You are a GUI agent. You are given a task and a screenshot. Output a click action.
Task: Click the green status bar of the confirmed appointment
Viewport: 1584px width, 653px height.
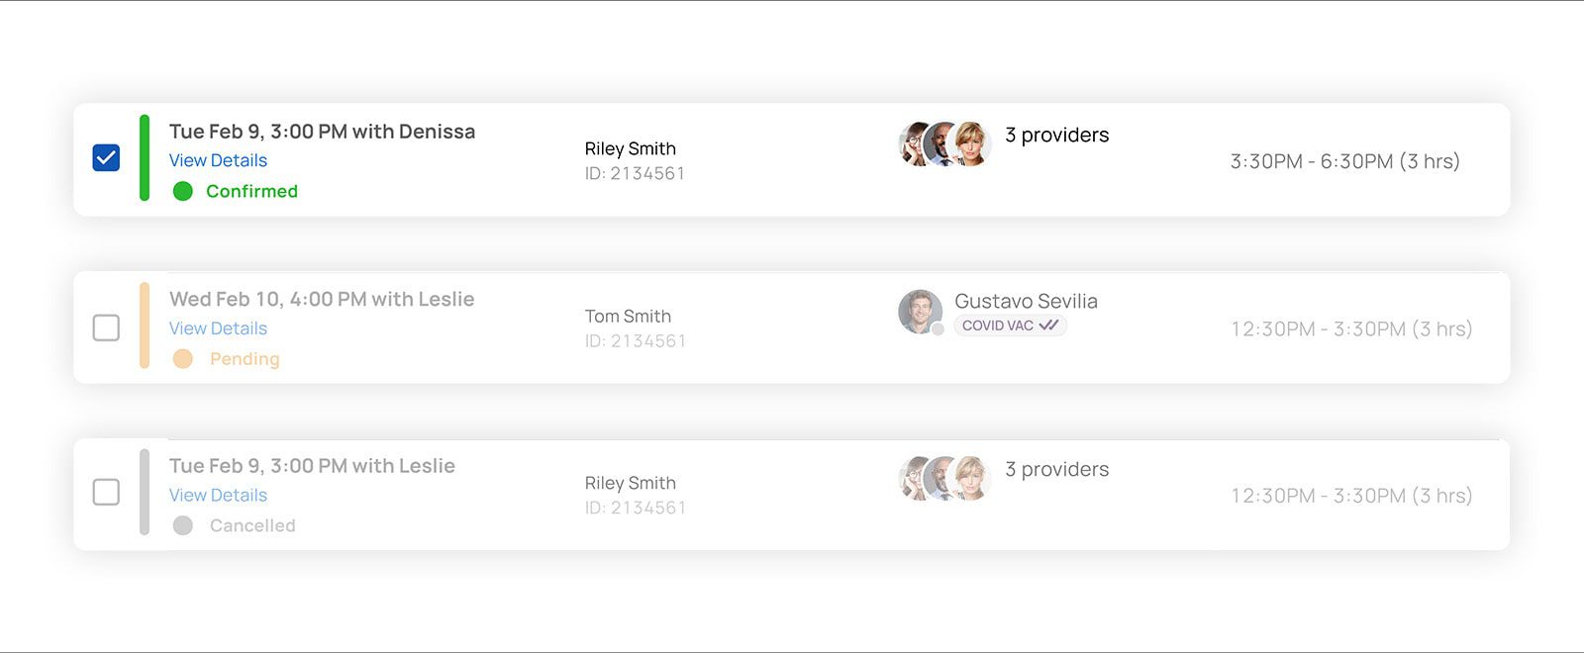point(145,158)
